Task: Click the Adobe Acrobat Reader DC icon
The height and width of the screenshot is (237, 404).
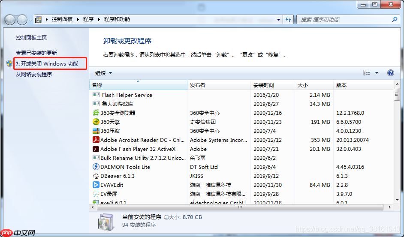Action: click(96, 140)
